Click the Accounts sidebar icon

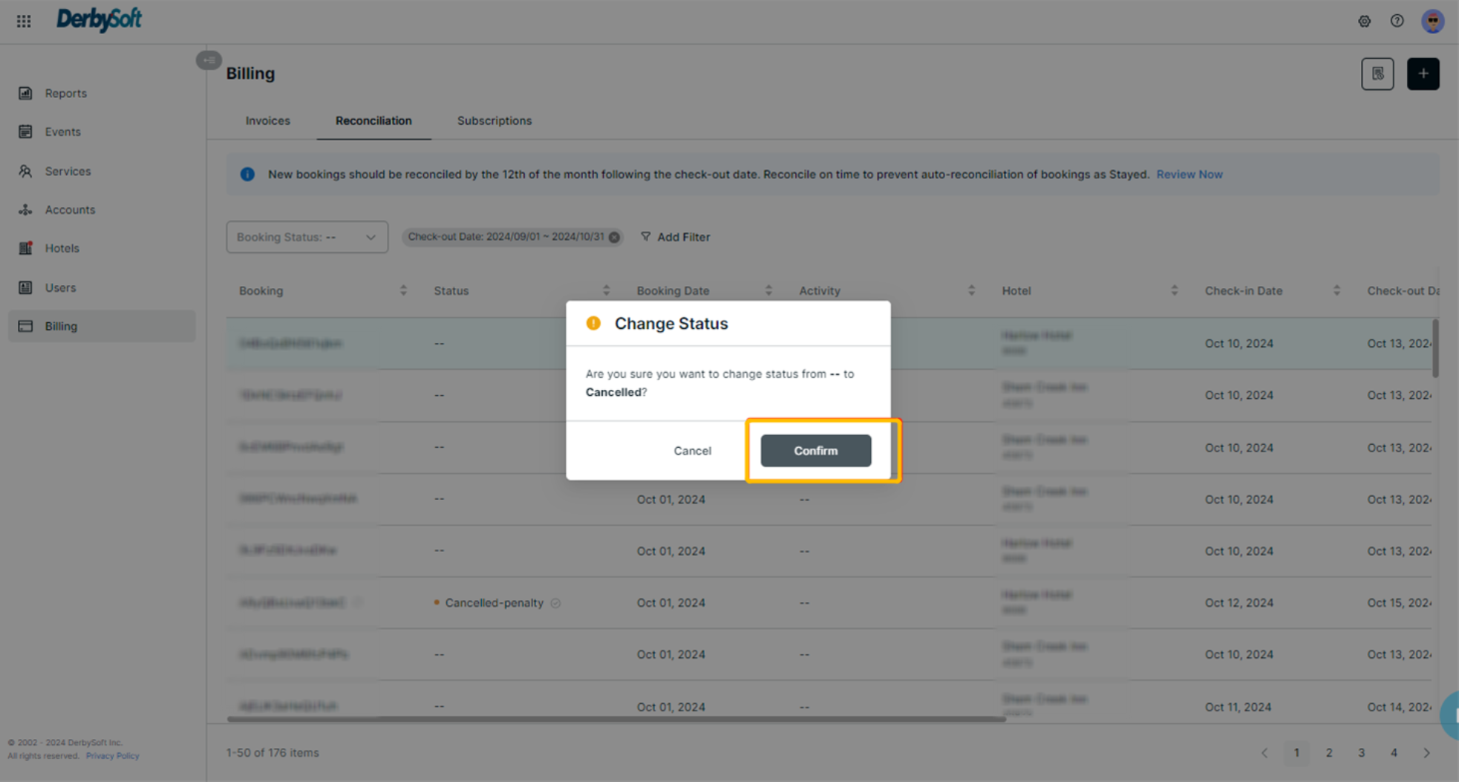[25, 209]
